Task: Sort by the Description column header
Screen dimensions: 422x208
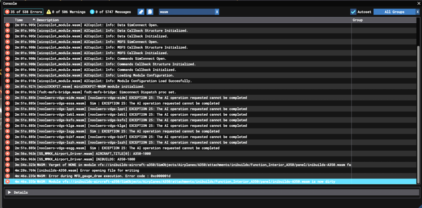Action: [48, 20]
